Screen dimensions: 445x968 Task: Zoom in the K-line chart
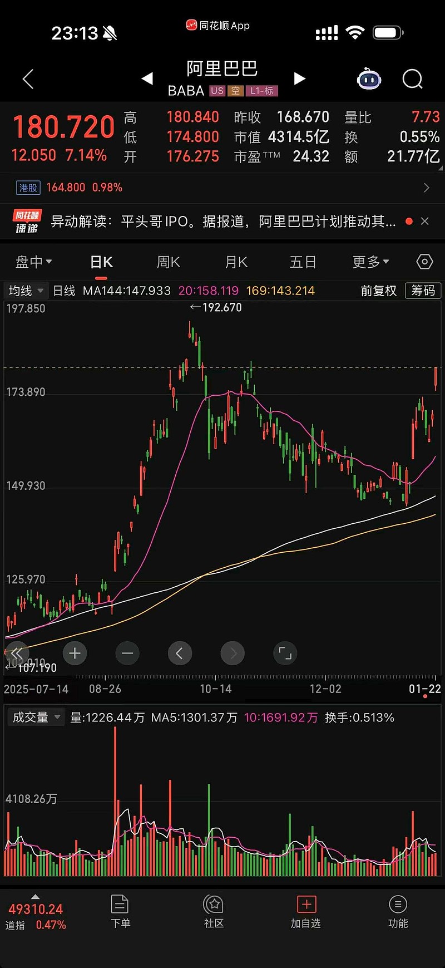pos(75,653)
